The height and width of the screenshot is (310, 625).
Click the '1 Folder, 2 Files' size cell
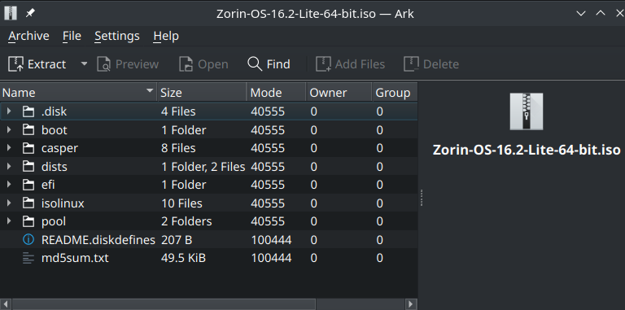203,167
